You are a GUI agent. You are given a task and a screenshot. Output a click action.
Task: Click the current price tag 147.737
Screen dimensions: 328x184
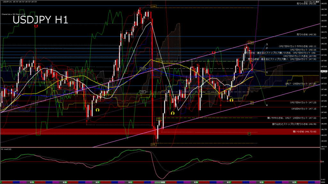tap(324, 71)
